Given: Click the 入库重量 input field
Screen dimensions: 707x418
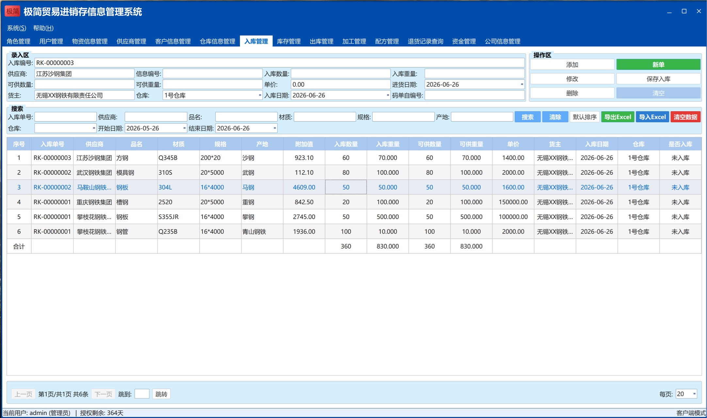Looking at the screenshot, I should pyautogui.click(x=475, y=74).
